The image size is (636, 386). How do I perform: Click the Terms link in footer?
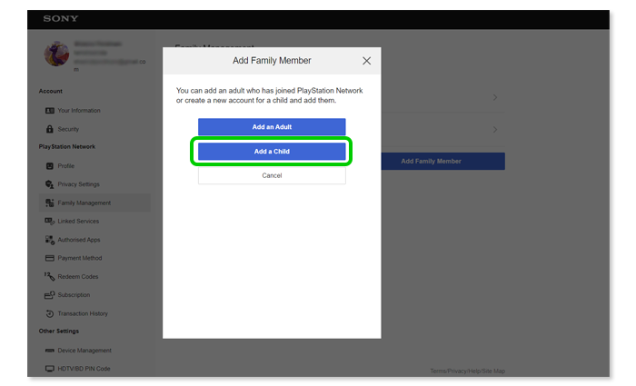(x=438, y=371)
